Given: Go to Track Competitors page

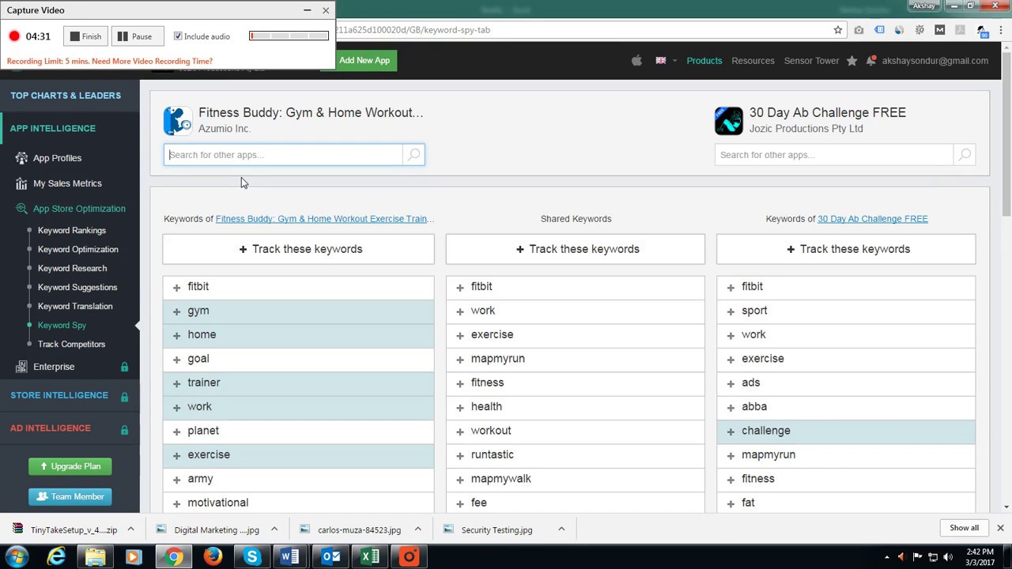Looking at the screenshot, I should click(71, 345).
